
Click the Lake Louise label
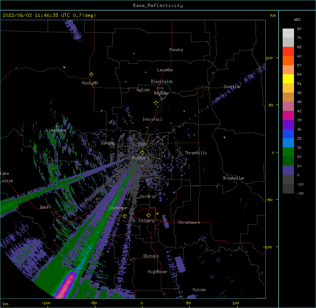point(6,177)
